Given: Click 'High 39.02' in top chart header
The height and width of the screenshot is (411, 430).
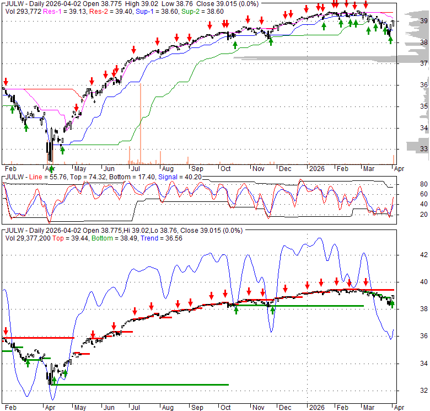Looking at the screenshot, I should (142, 4).
